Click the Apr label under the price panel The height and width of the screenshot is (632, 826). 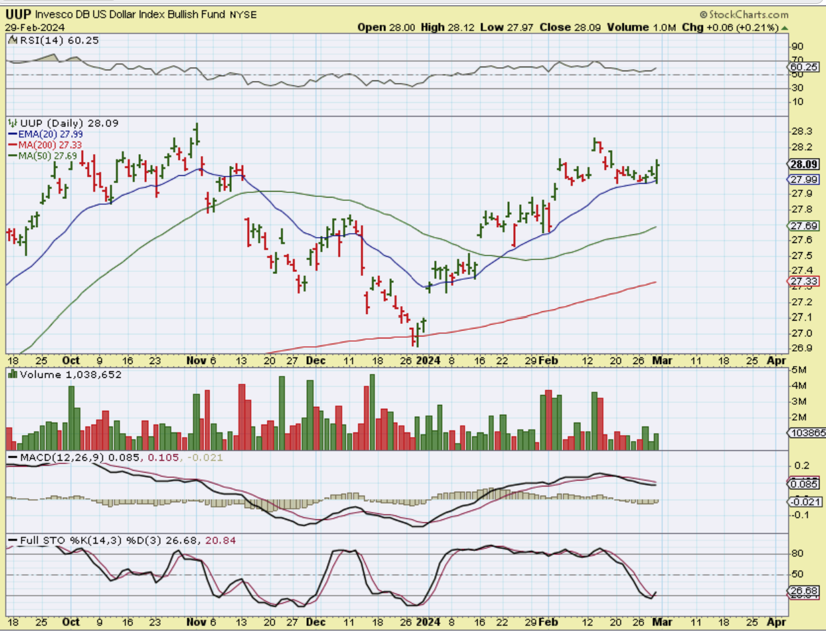(x=777, y=361)
